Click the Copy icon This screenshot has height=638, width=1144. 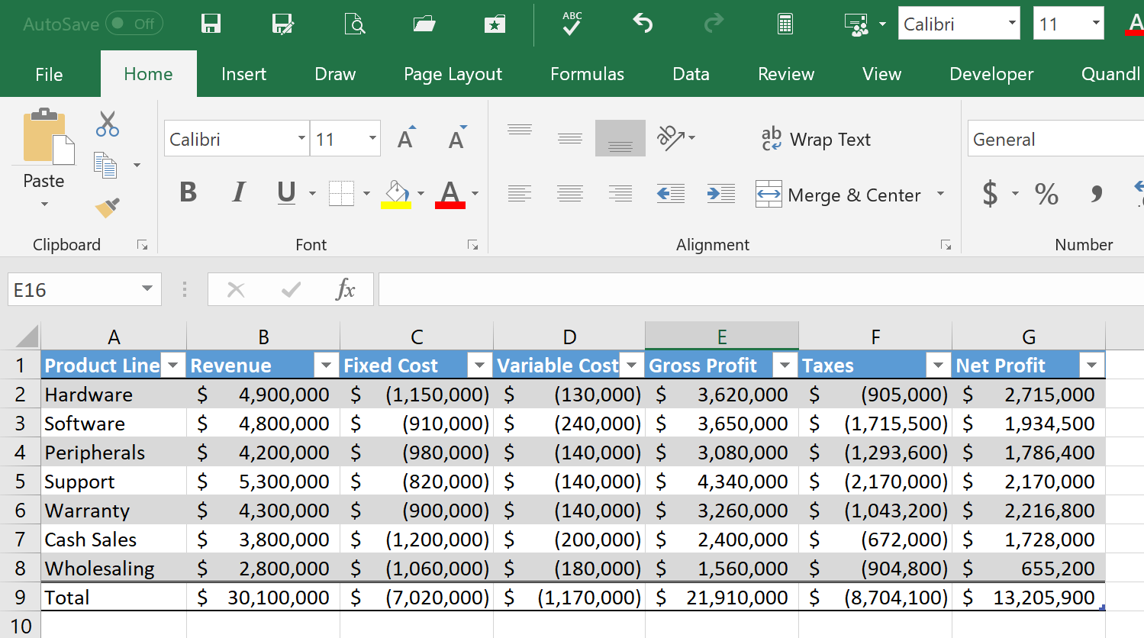point(105,165)
